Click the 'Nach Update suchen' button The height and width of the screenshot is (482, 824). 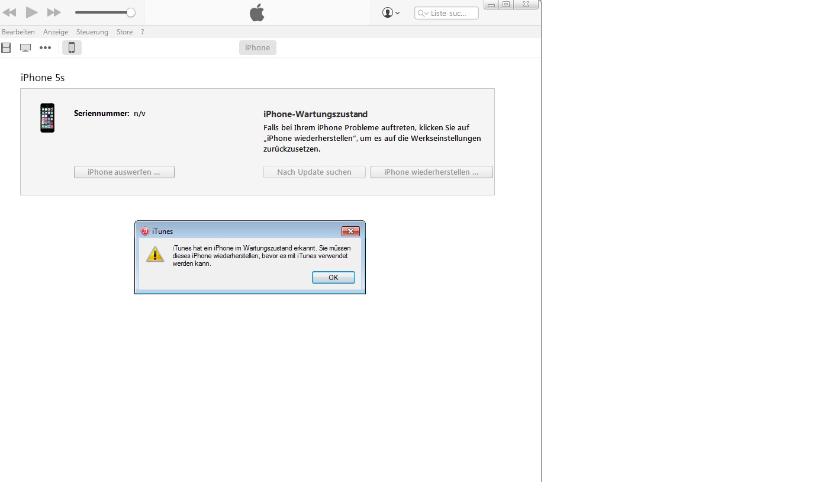[314, 172]
